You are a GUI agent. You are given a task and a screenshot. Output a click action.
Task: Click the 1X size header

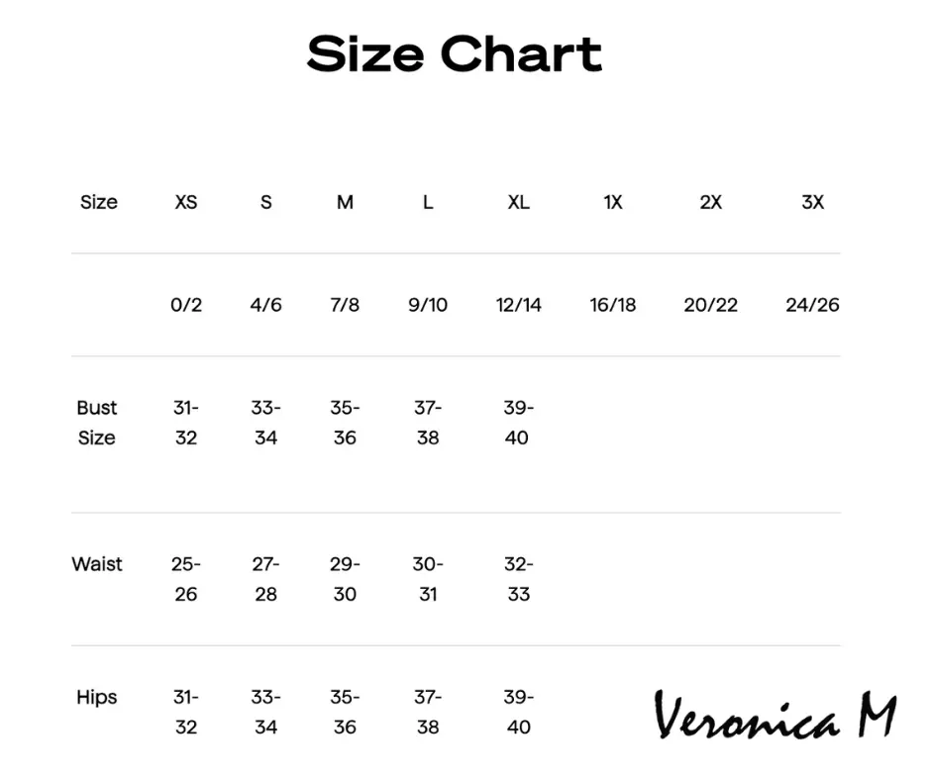[x=613, y=202]
